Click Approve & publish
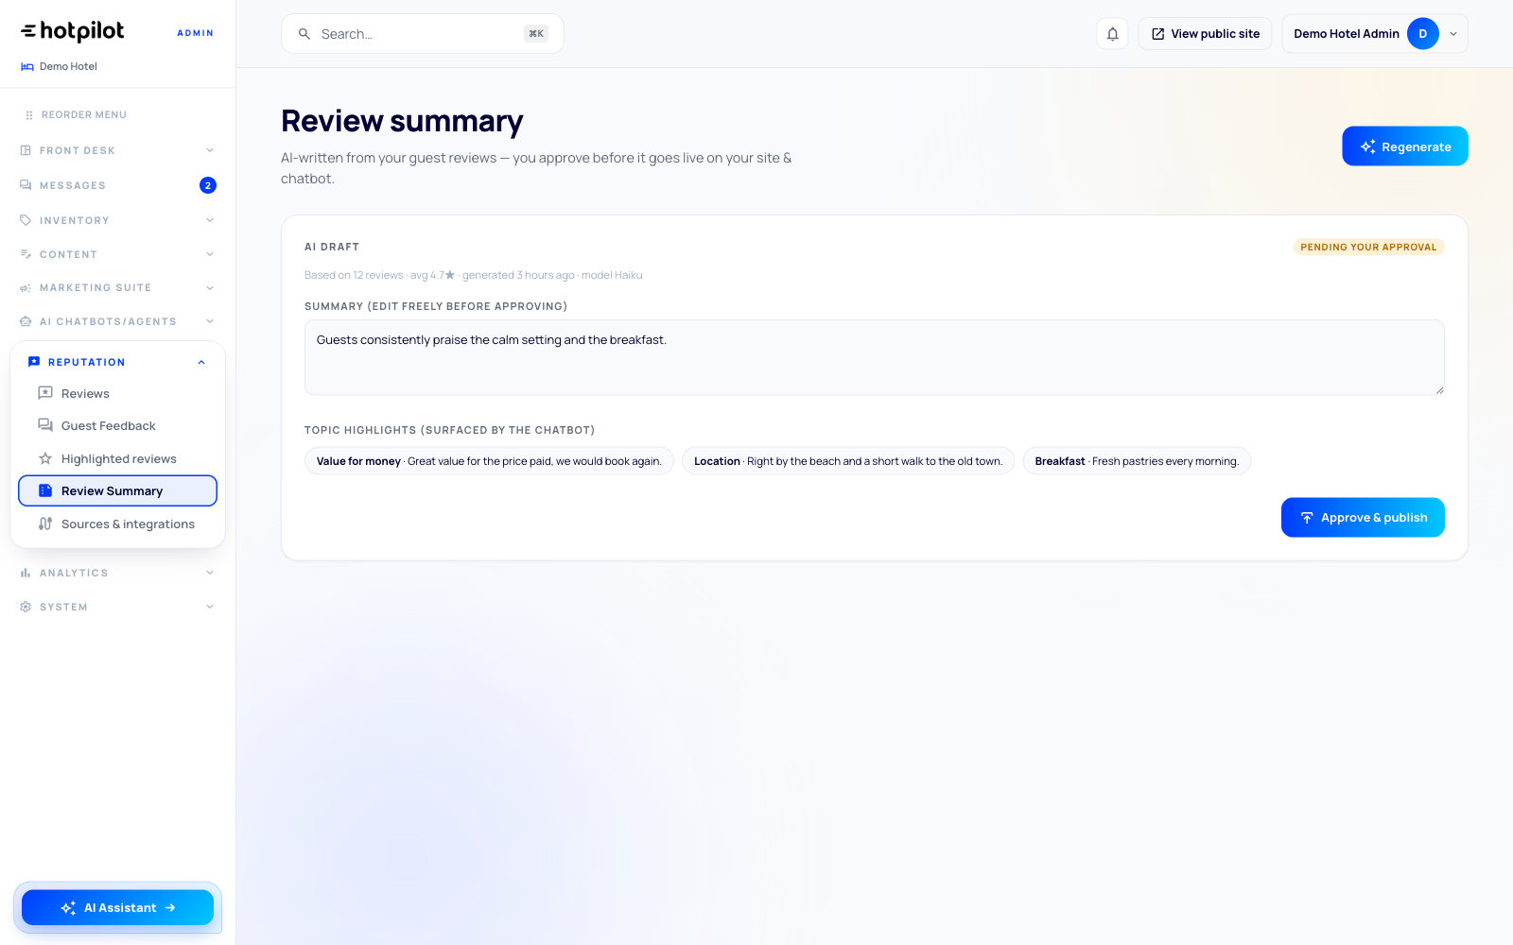 pos(1363,518)
